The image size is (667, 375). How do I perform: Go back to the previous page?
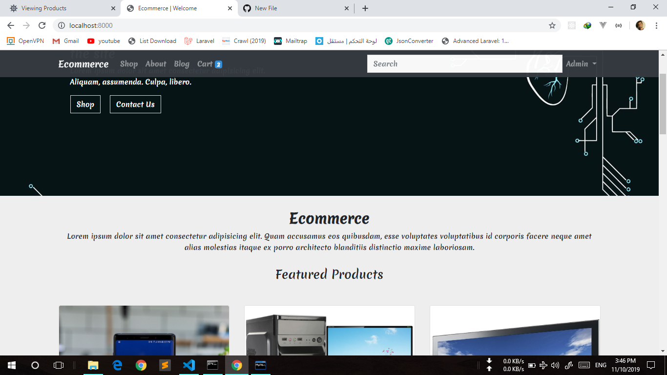(11, 25)
